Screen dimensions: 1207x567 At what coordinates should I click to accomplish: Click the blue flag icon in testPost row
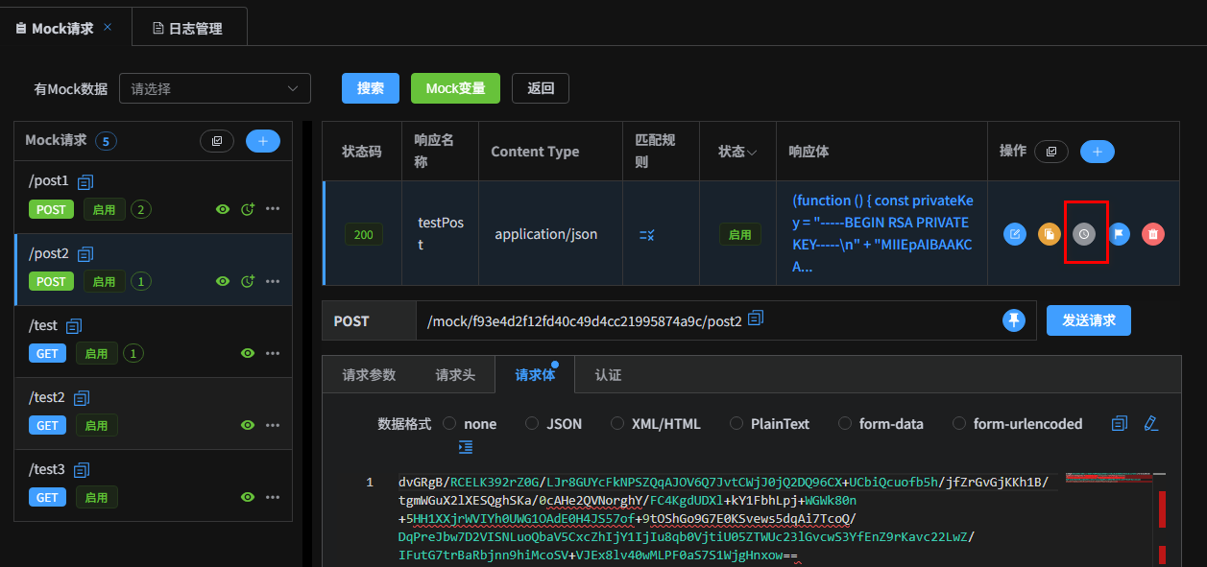tap(1119, 233)
